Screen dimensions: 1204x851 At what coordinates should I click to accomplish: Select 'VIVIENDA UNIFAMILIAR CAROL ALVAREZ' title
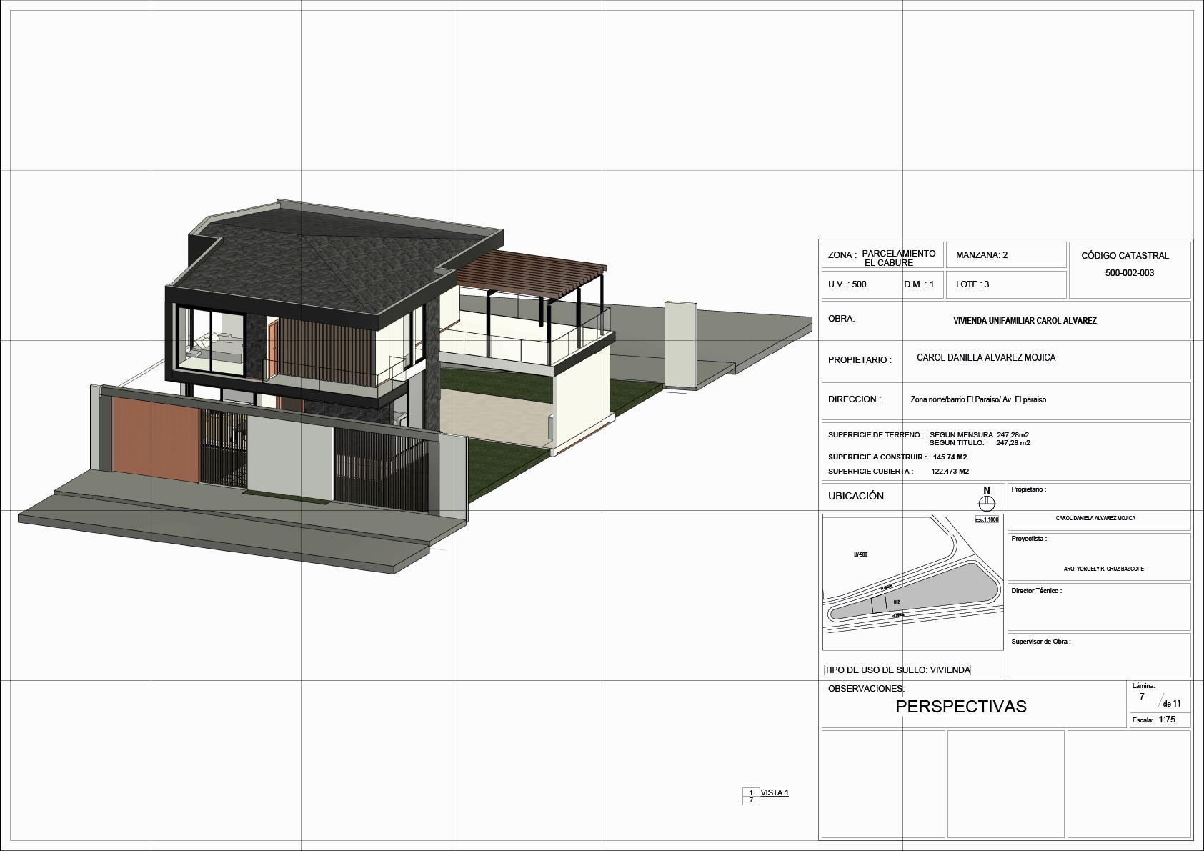(1025, 321)
